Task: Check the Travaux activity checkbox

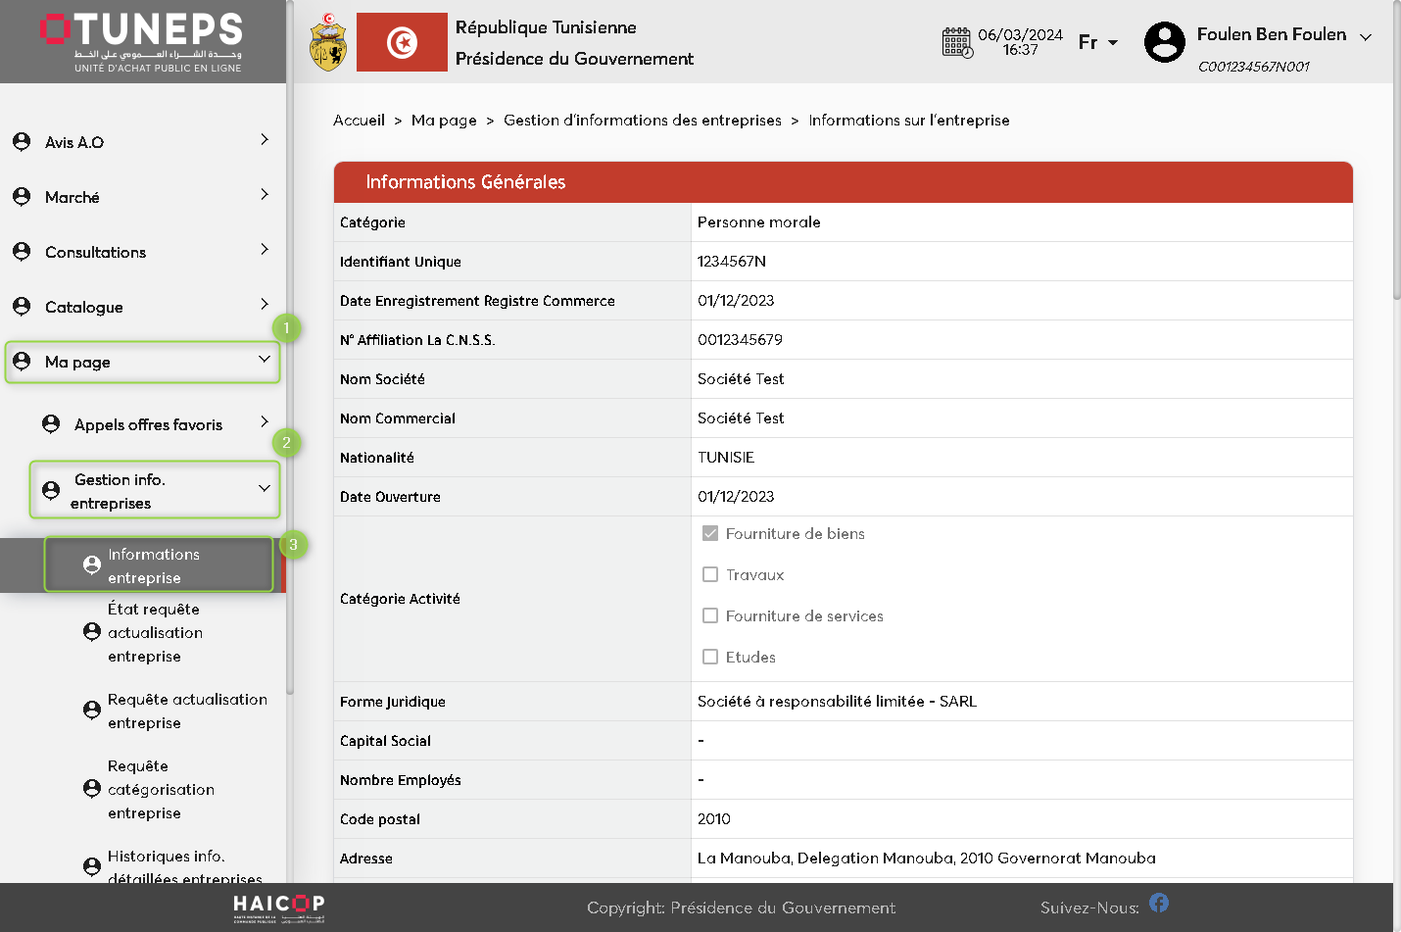Action: click(710, 575)
